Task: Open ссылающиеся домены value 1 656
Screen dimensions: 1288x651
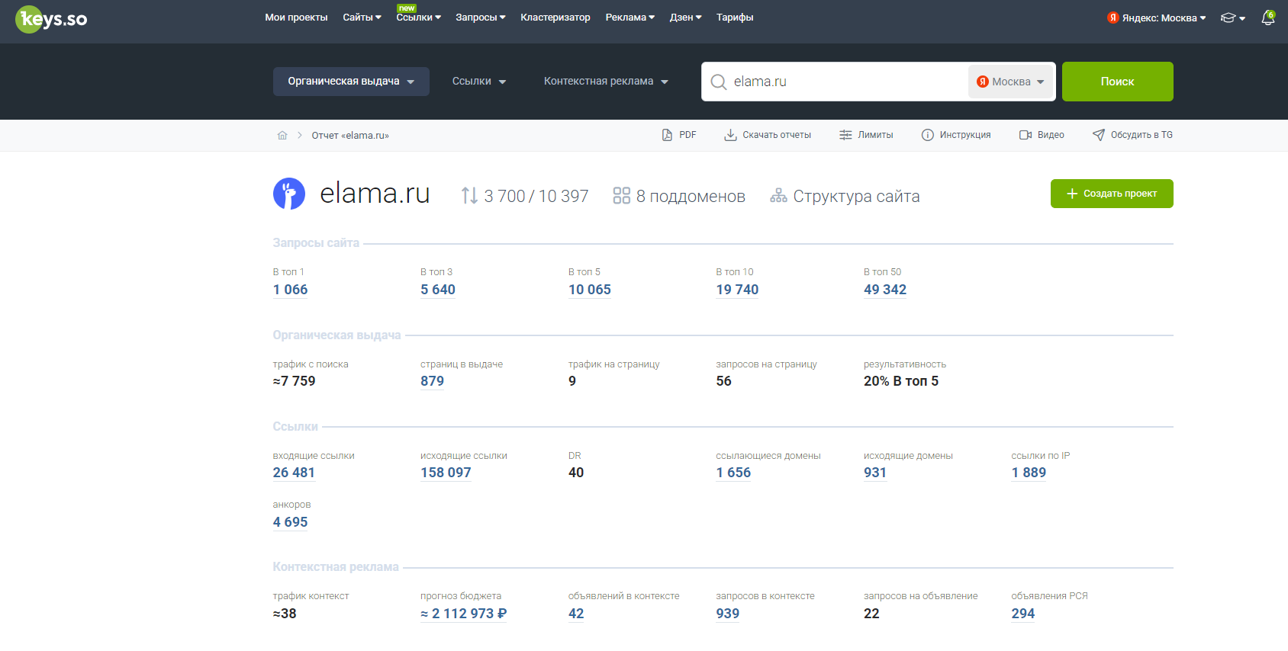Action: 733,473
